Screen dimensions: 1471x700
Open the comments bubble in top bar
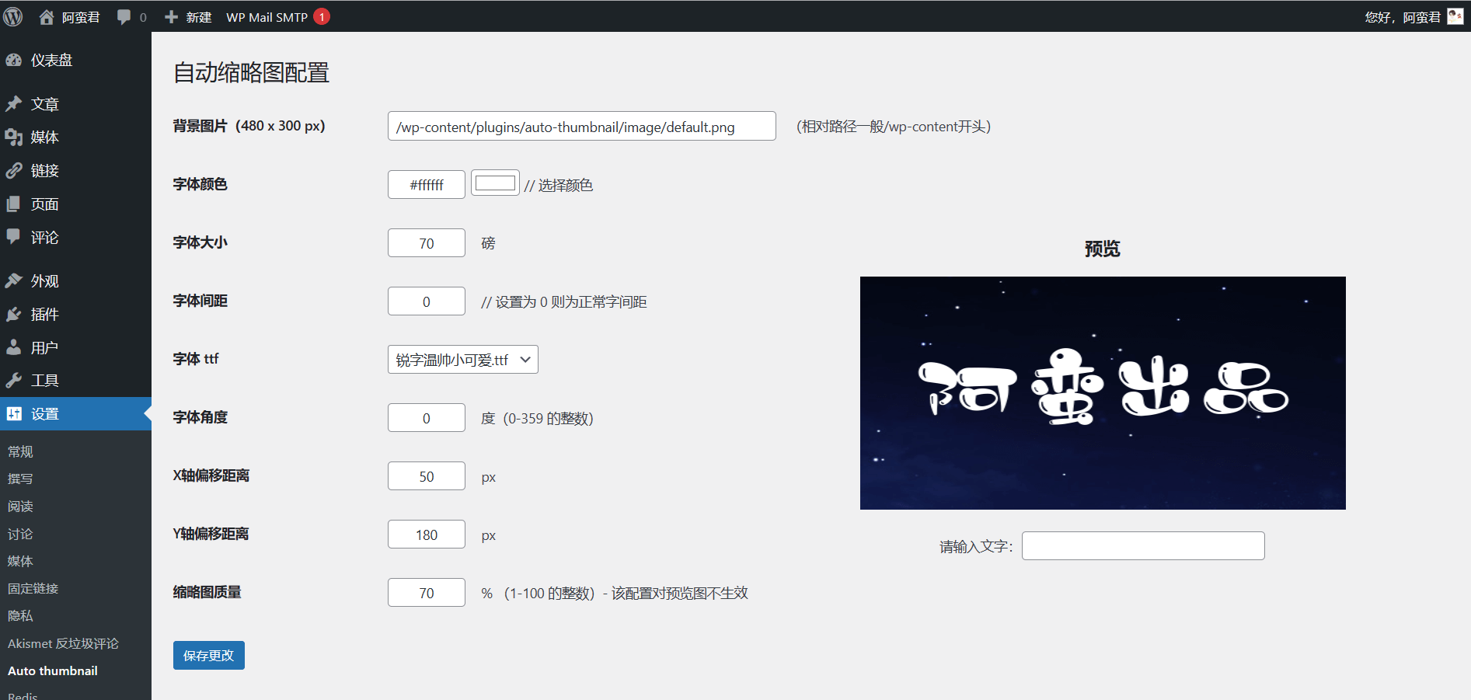point(123,16)
